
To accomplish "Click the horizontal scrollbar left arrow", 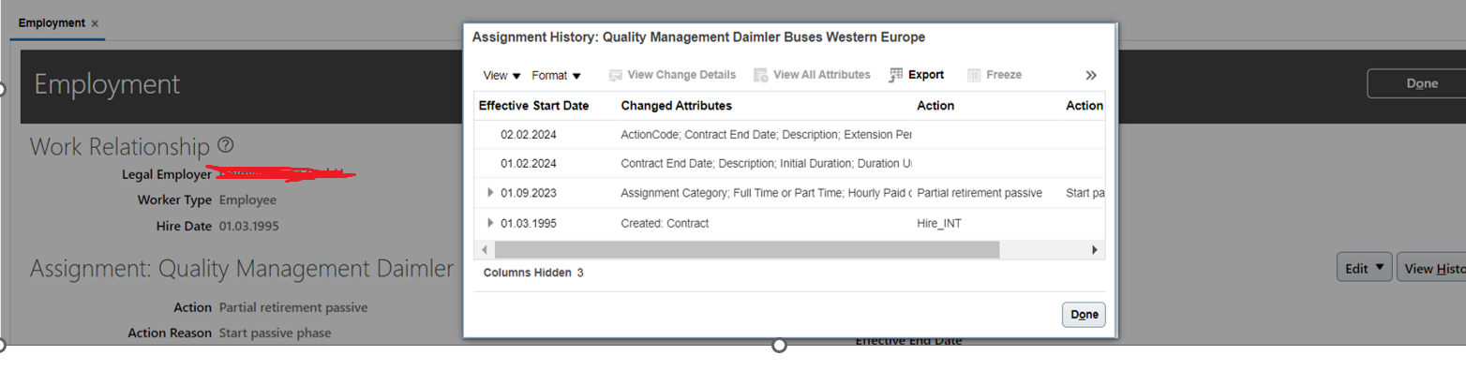I will point(485,250).
